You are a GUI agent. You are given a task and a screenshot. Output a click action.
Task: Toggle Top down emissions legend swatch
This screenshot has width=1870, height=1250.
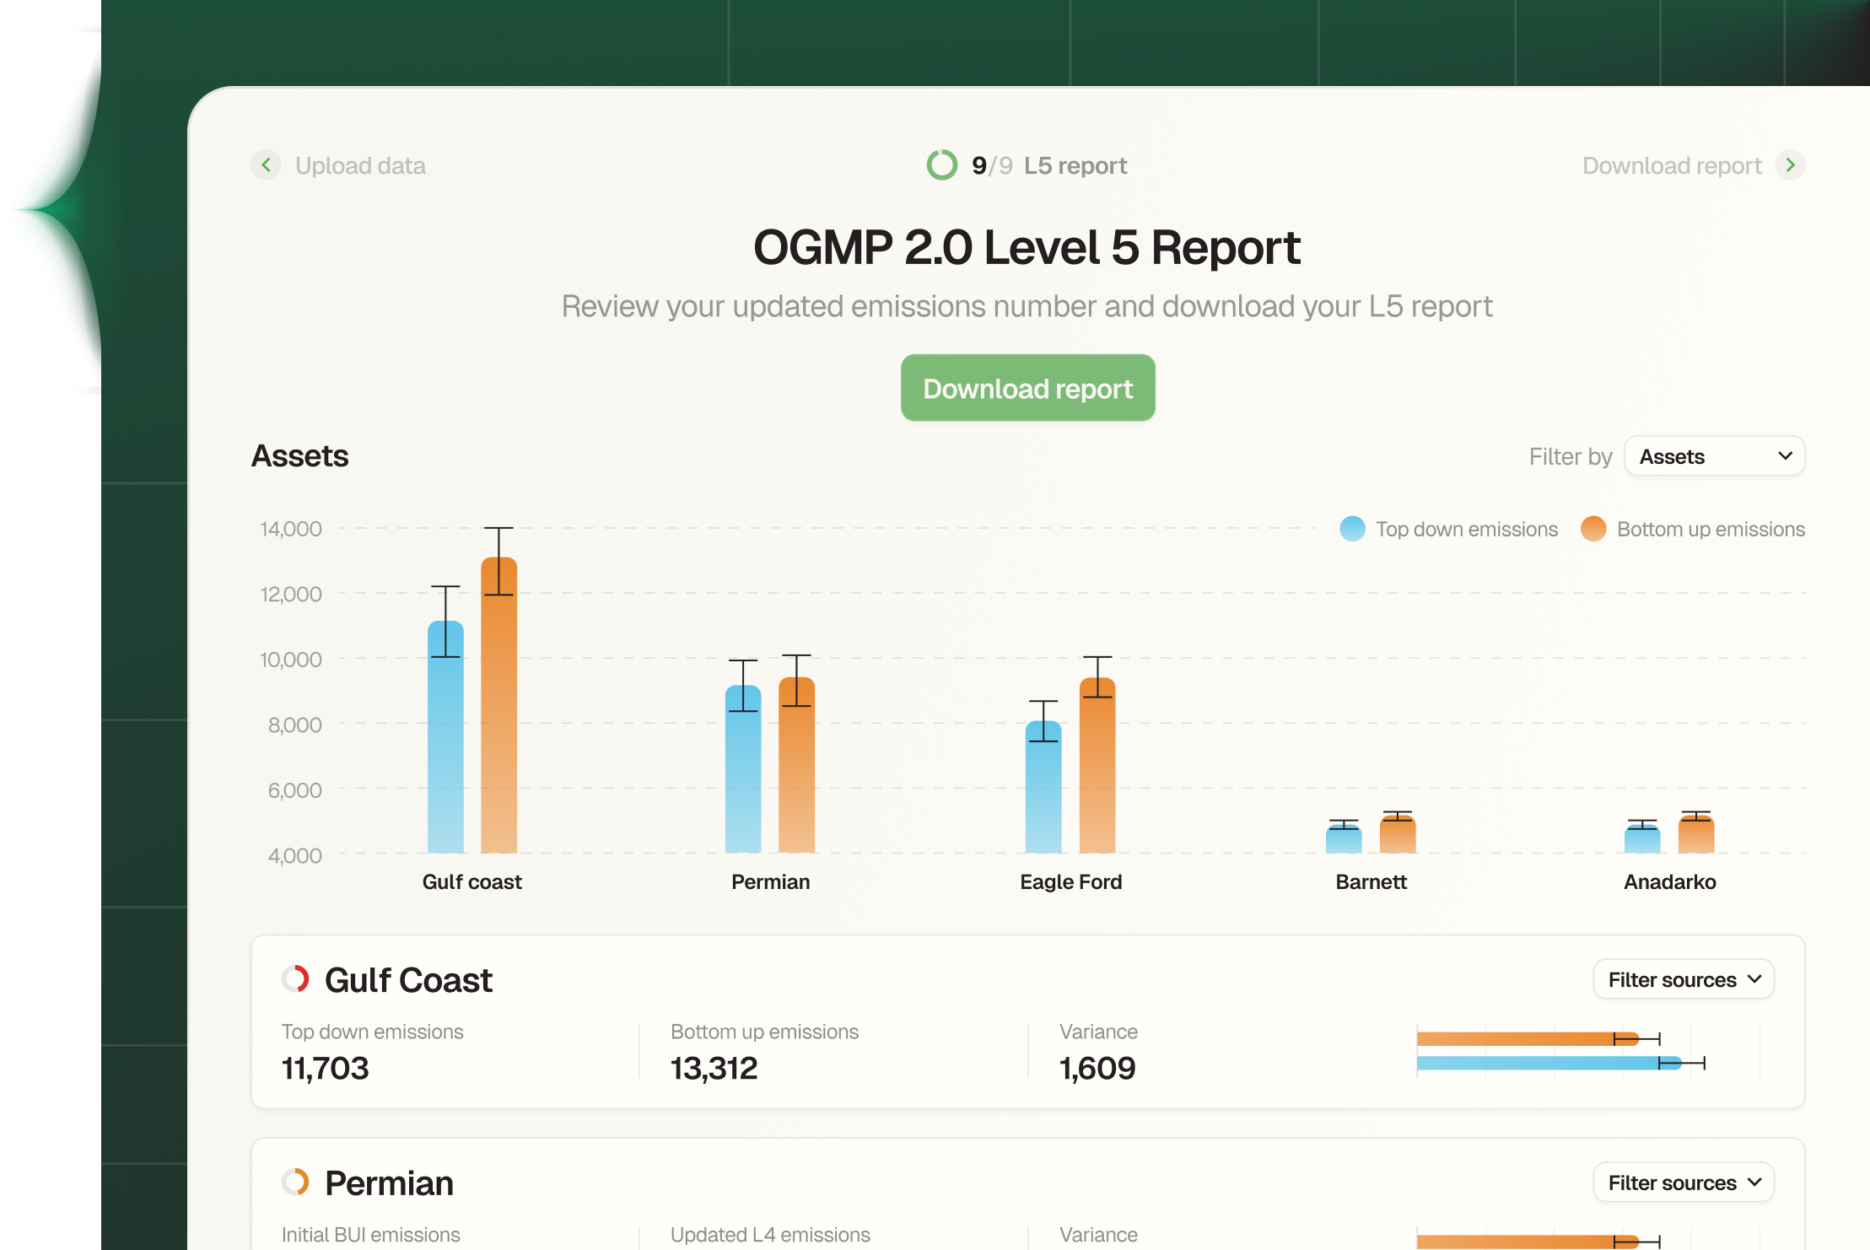pyautogui.click(x=1352, y=529)
